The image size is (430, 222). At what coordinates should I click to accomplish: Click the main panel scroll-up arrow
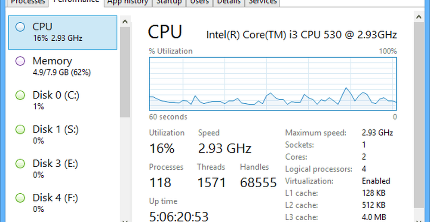coord(419,17)
